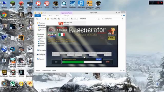Open the Garry's Mod shortcut

[81, 5]
